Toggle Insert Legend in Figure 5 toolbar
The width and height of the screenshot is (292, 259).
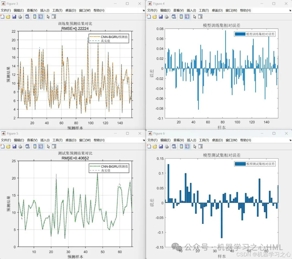pos(41,147)
